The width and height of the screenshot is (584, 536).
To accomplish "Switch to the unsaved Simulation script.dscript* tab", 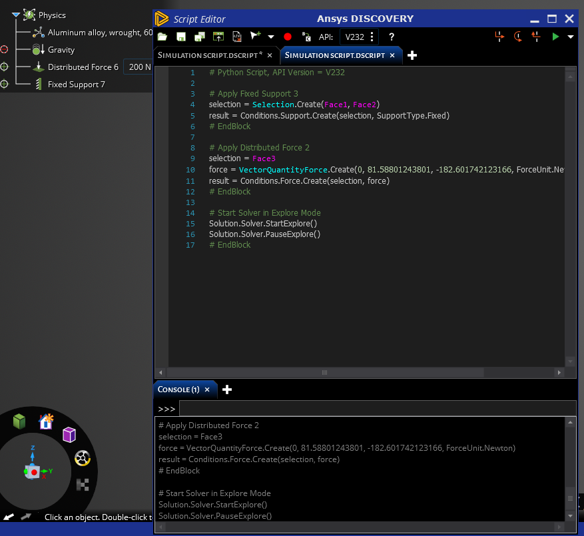I will (210, 55).
